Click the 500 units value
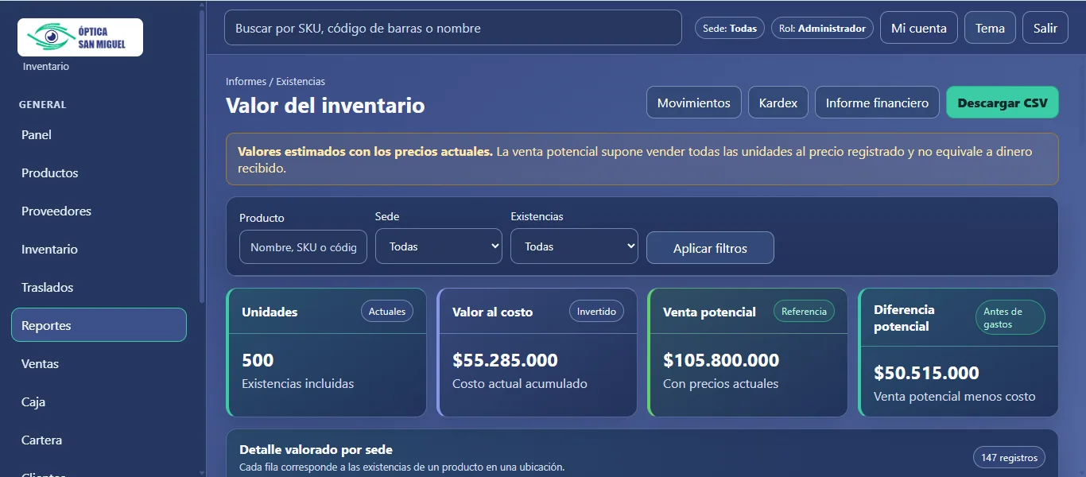Image resolution: width=1086 pixels, height=477 pixels. [x=258, y=360]
